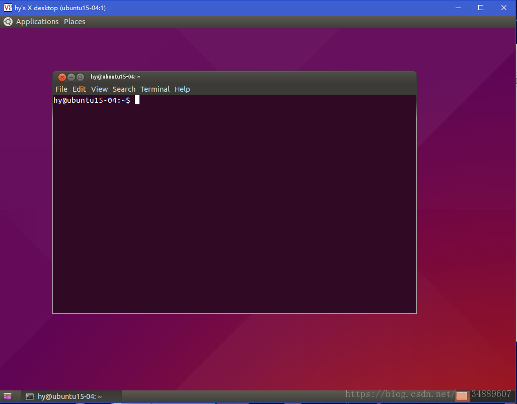Click the terminal icon in bottom taskbar

[30, 396]
